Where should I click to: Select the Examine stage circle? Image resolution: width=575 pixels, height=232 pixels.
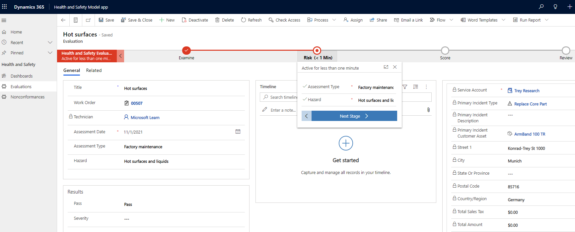(186, 50)
